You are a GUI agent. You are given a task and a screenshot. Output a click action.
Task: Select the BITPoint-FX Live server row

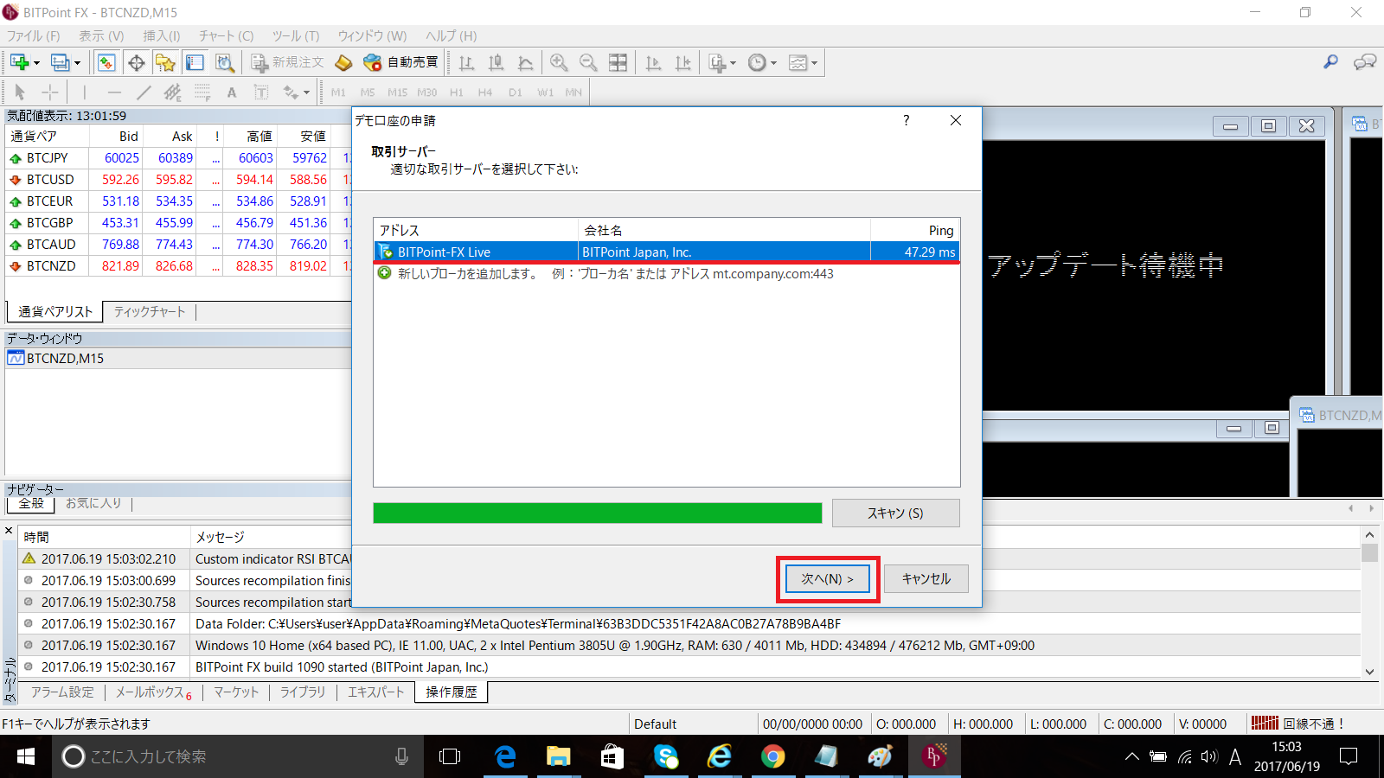(x=666, y=252)
